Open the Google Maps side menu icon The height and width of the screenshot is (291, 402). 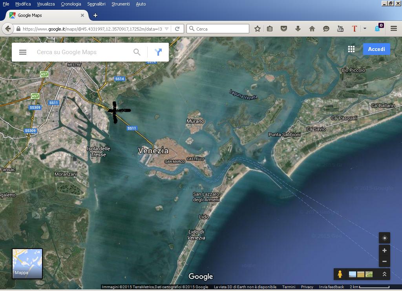[23, 52]
